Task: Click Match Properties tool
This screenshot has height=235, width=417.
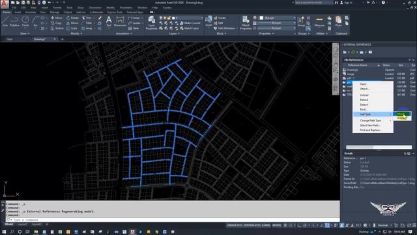Action: 246,23
